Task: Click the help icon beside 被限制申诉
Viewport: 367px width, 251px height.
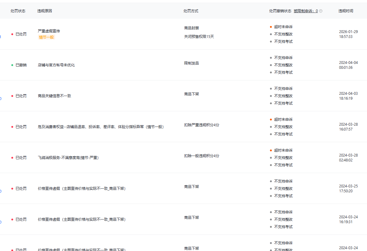Action: pyautogui.click(x=321, y=11)
